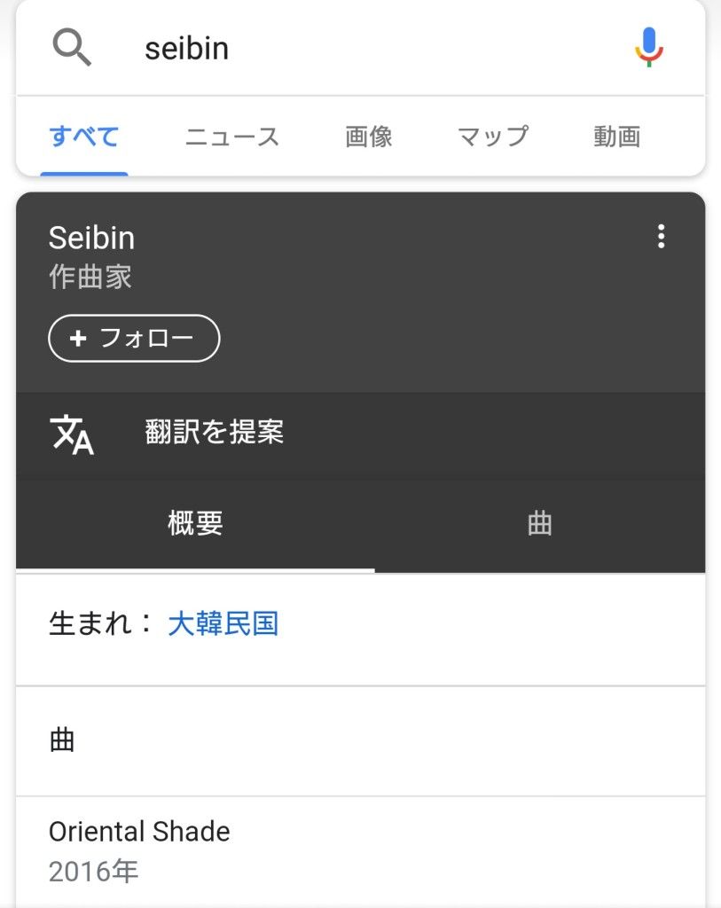Select the 概要 overview tab
Screen dimensions: 721x908
(195, 523)
